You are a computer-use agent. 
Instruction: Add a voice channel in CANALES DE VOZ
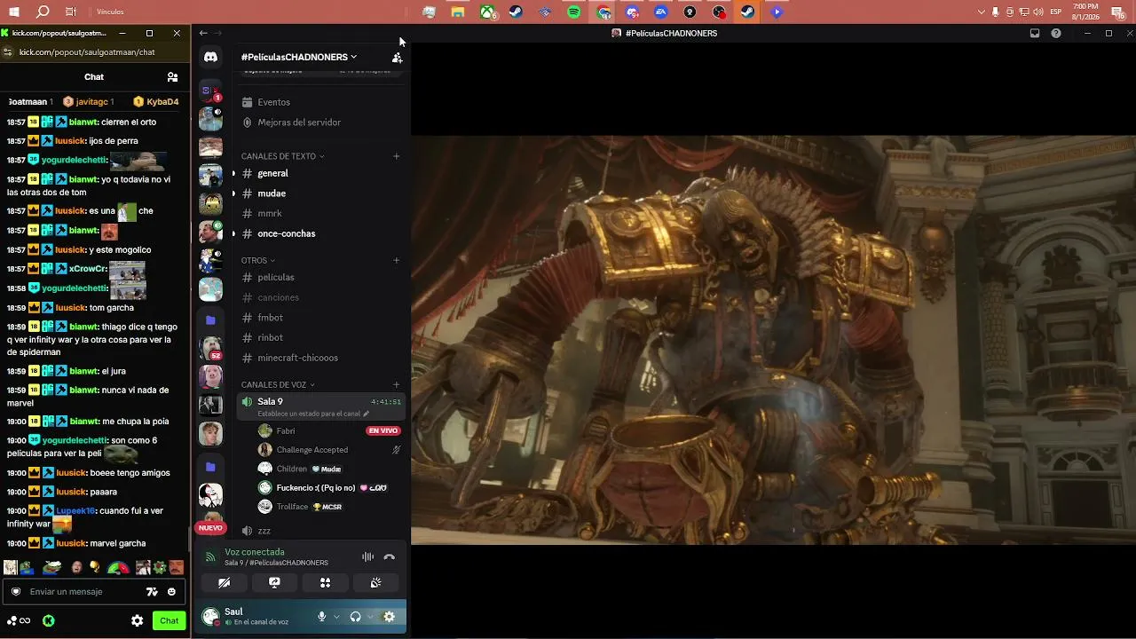point(396,385)
